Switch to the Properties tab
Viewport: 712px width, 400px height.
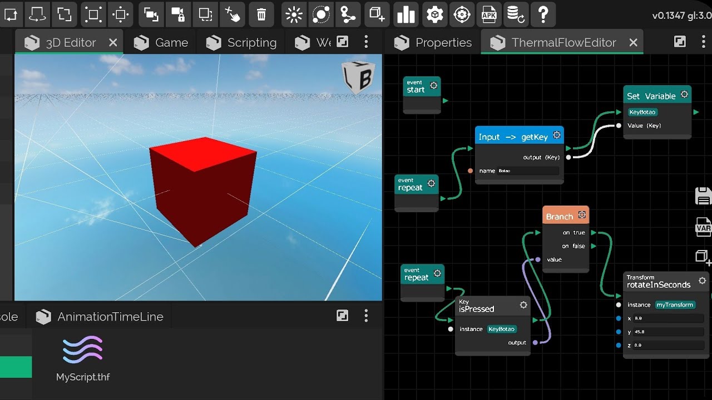tap(433, 42)
